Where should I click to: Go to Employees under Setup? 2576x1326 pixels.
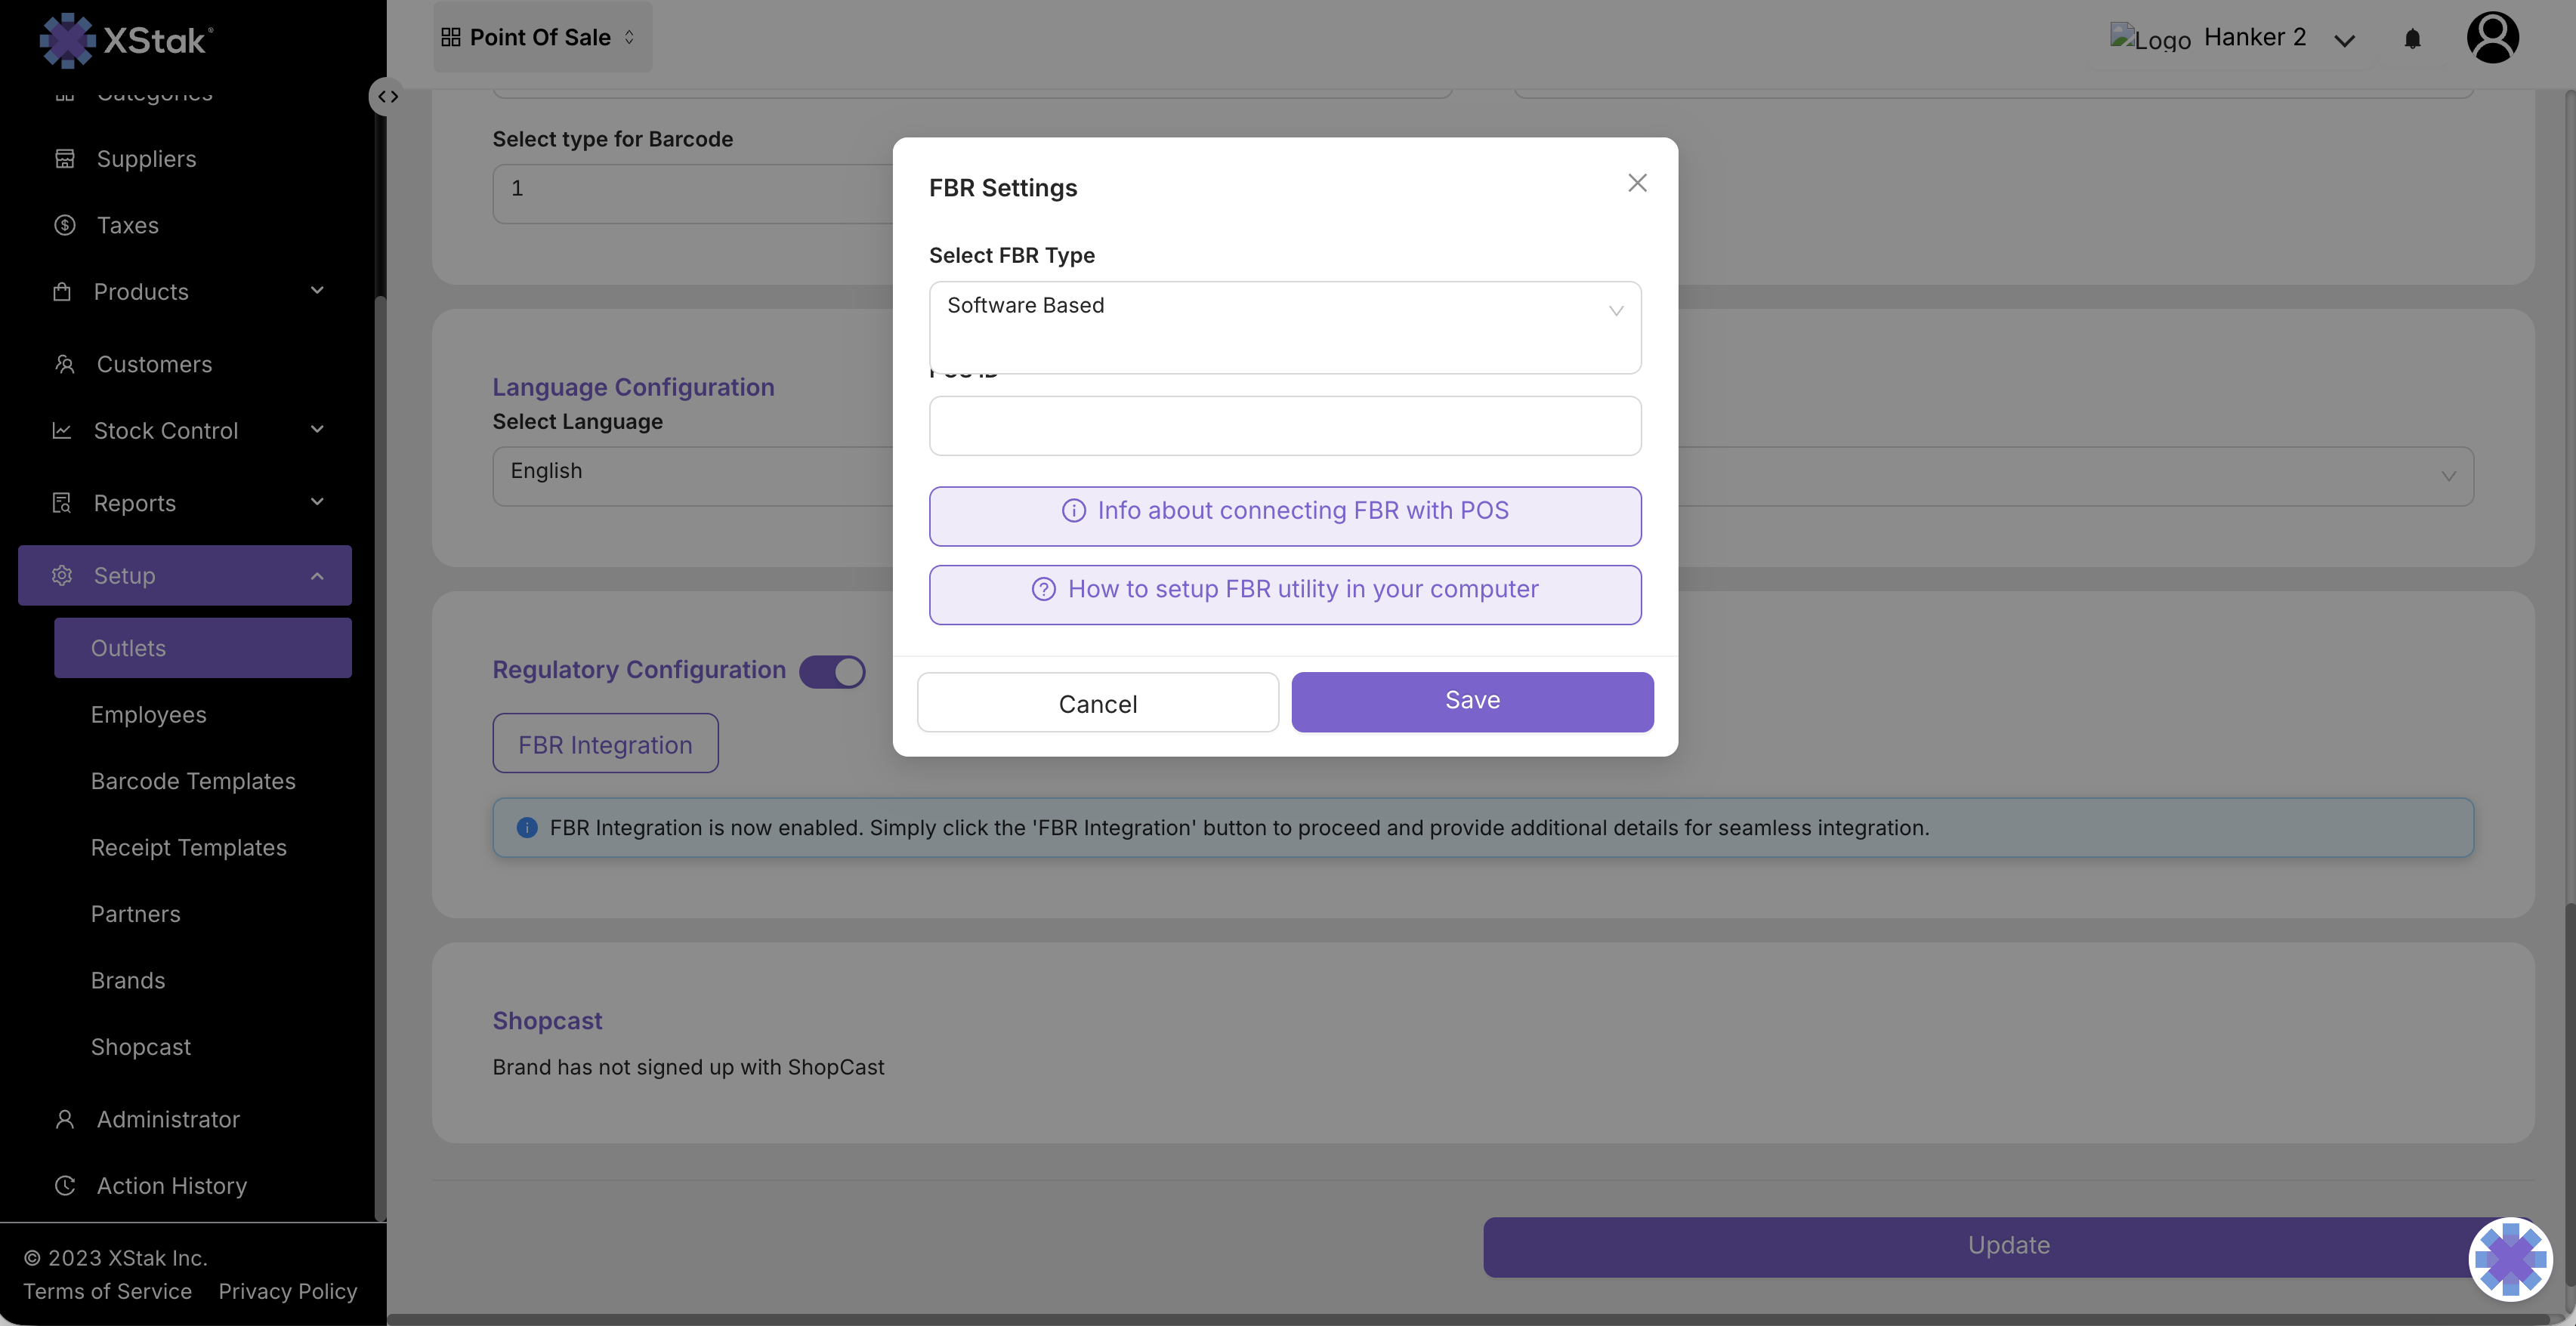pos(148,714)
